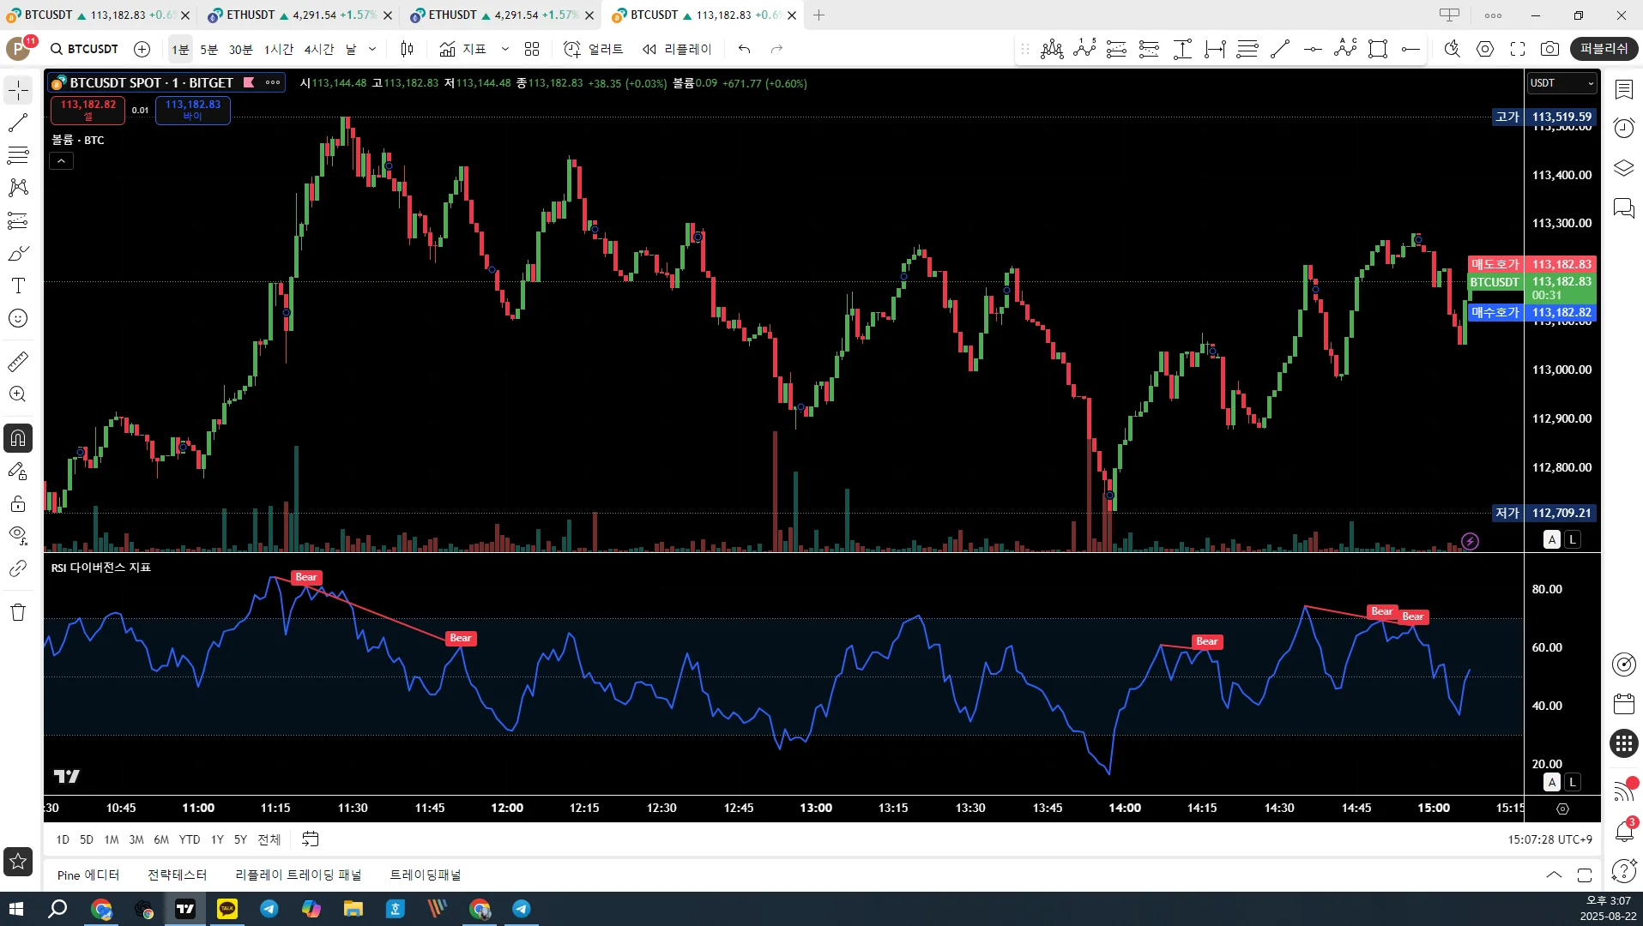This screenshot has width=1643, height=926.
Task: Click the undo arrow
Action: click(744, 49)
